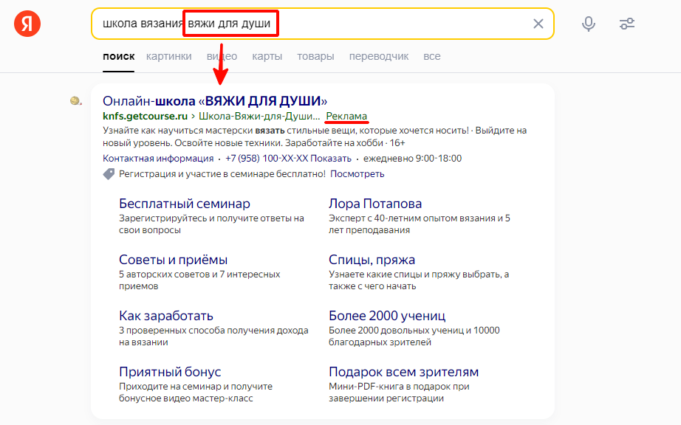This screenshot has width=681, height=425.
Task: Clear the search query with the X
Action: coord(538,24)
